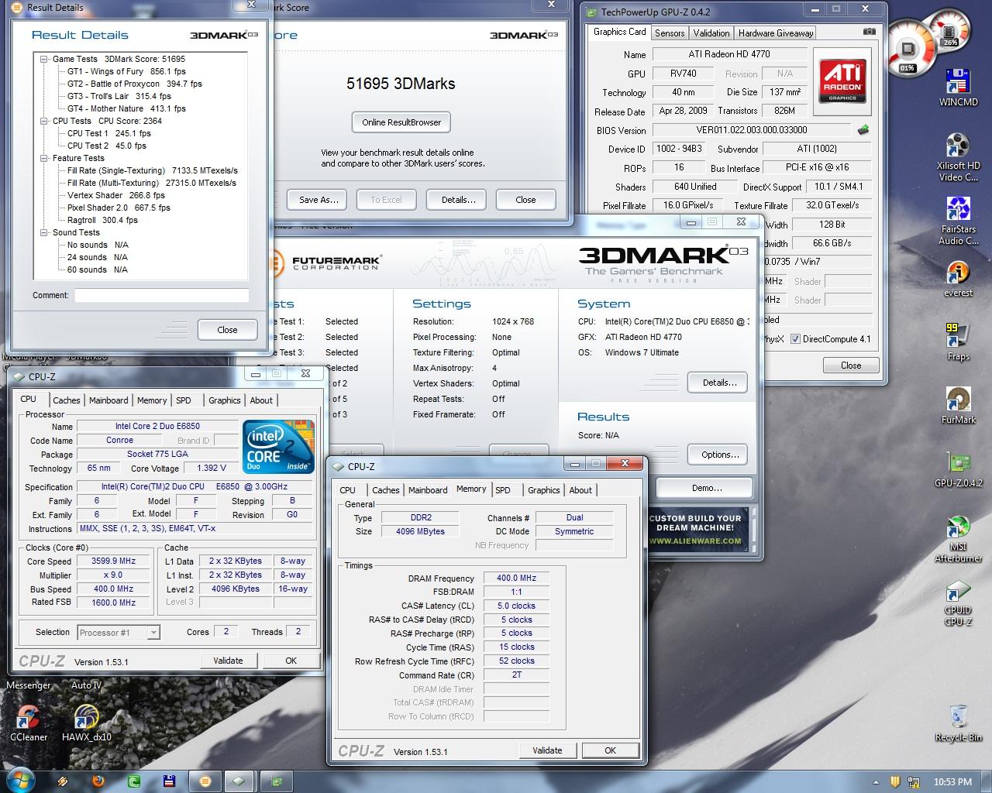
Task: Click the yellow shield tray icon
Action: tap(894, 781)
